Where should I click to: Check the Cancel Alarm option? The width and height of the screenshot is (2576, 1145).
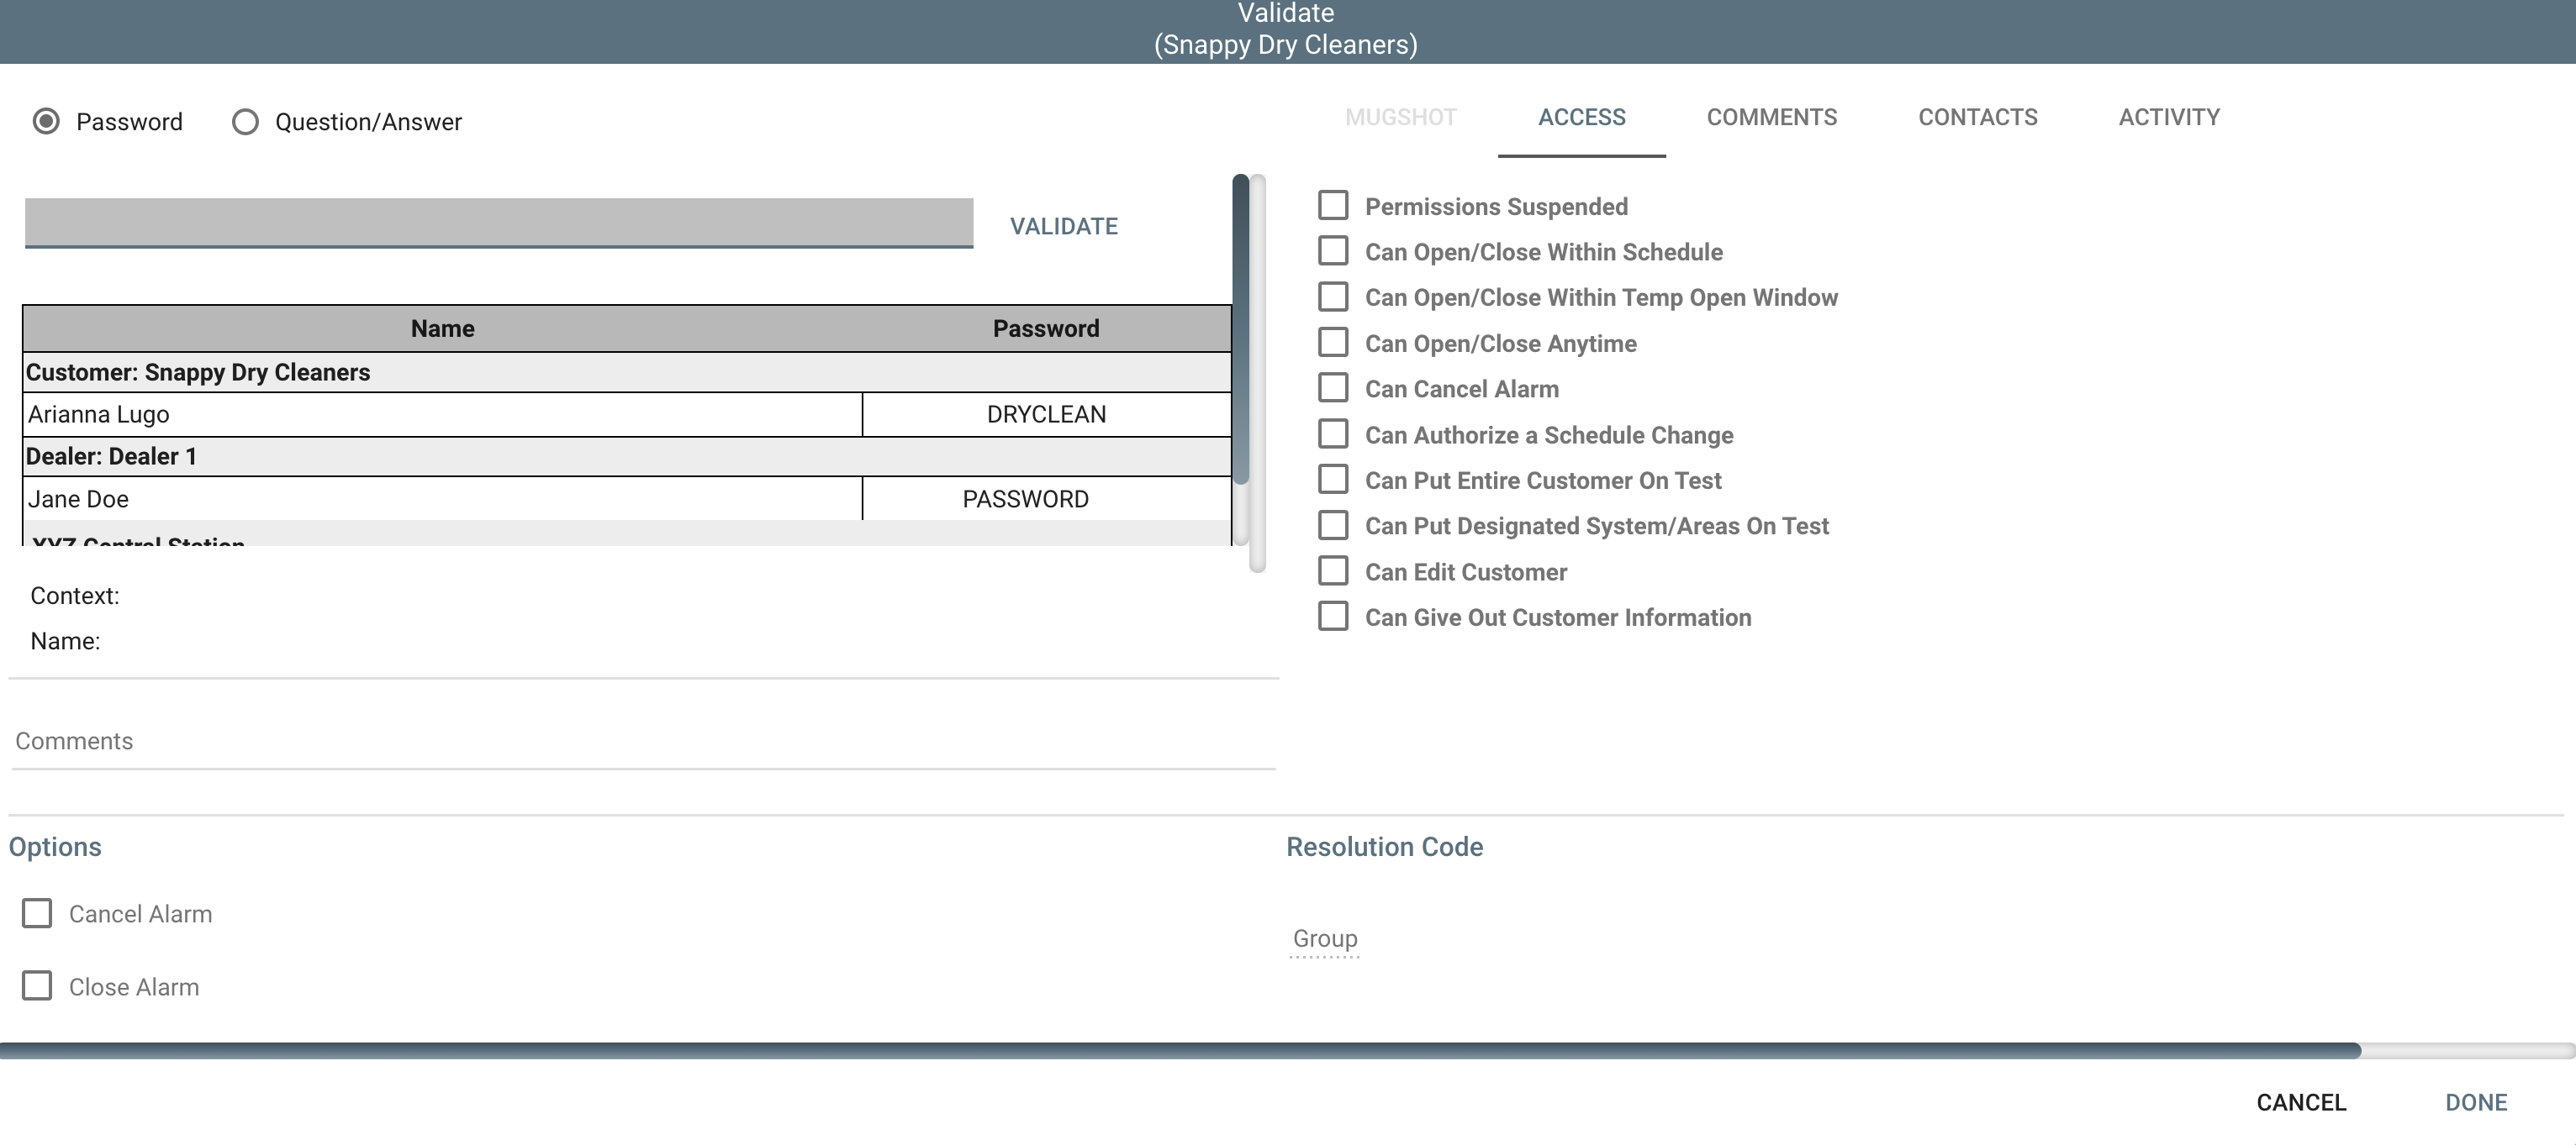pos(37,913)
